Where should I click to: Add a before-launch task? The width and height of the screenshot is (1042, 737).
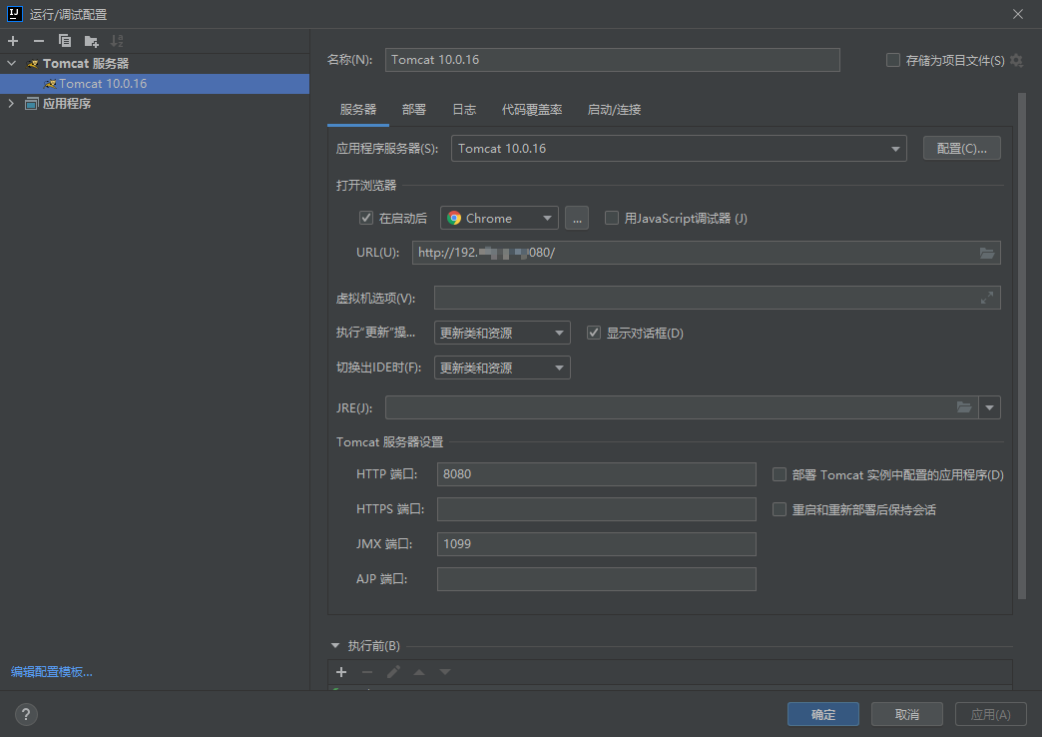pyautogui.click(x=341, y=672)
